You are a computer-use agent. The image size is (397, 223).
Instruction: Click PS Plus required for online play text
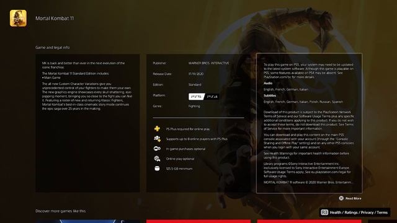[188, 129]
